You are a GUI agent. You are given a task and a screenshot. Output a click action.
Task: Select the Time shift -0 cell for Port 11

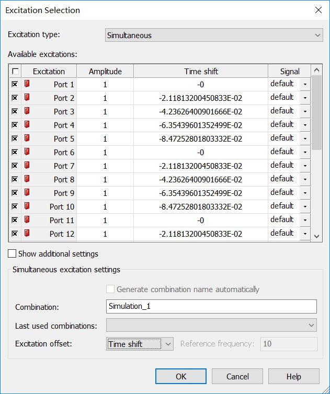[201, 220]
